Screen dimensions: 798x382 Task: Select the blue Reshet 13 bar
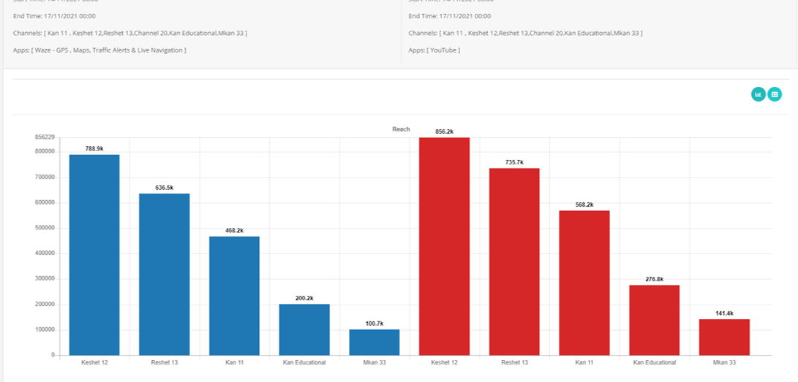coord(165,275)
